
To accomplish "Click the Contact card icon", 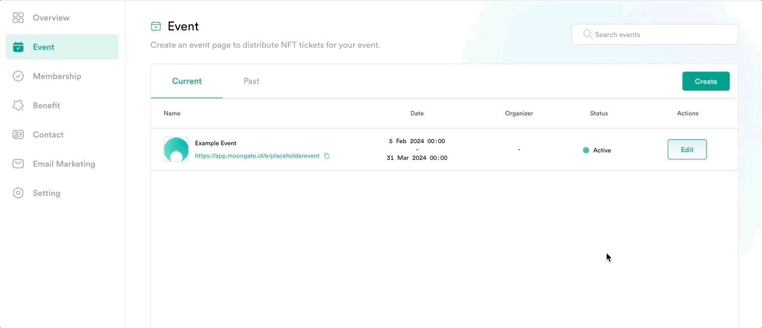I will (x=18, y=135).
